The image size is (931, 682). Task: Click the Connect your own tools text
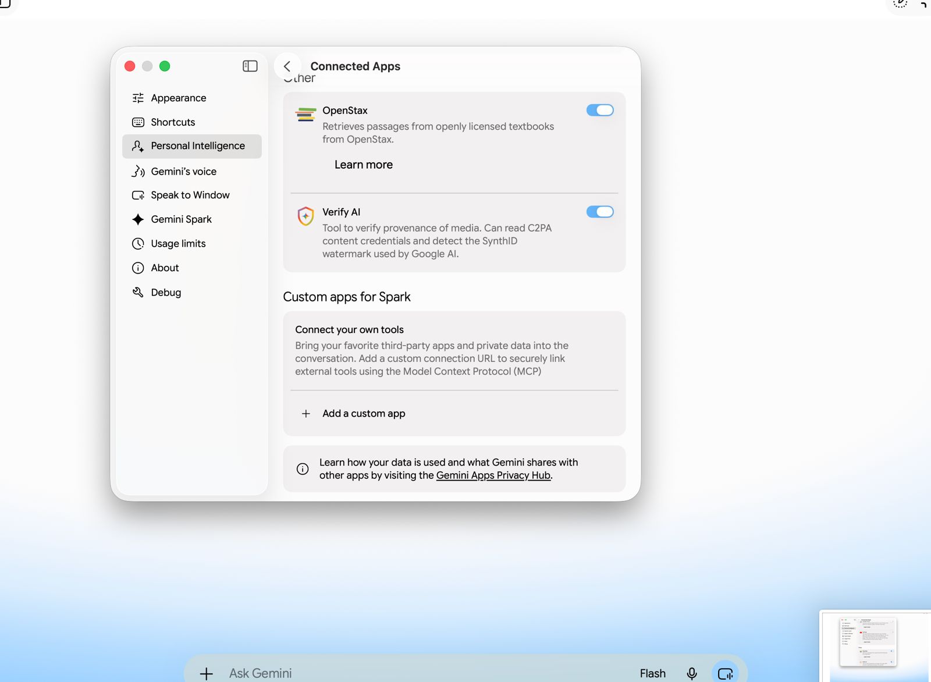coord(349,330)
